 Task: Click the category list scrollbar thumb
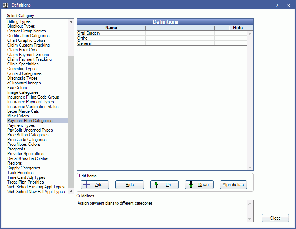click(x=71, y=122)
